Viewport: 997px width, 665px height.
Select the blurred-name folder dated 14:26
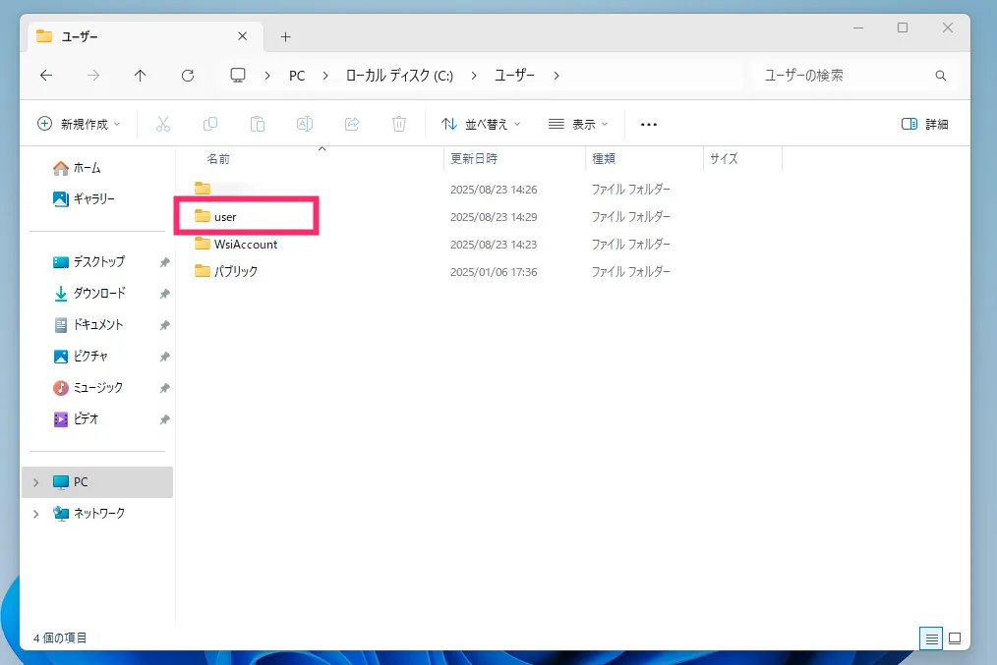pos(229,189)
